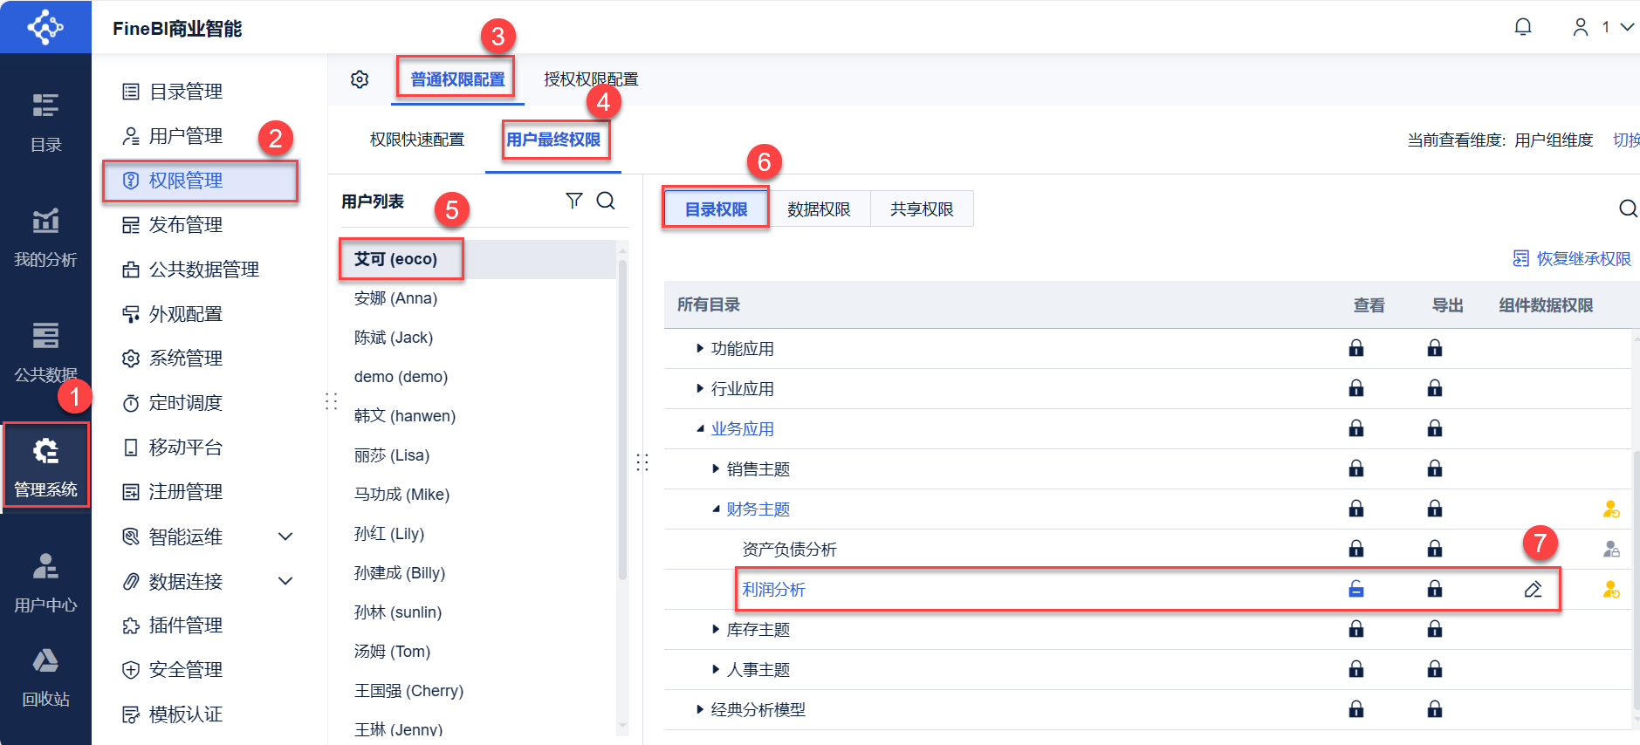Expand the 智能运维 menu chevron
The height and width of the screenshot is (745, 1640).
click(x=285, y=537)
